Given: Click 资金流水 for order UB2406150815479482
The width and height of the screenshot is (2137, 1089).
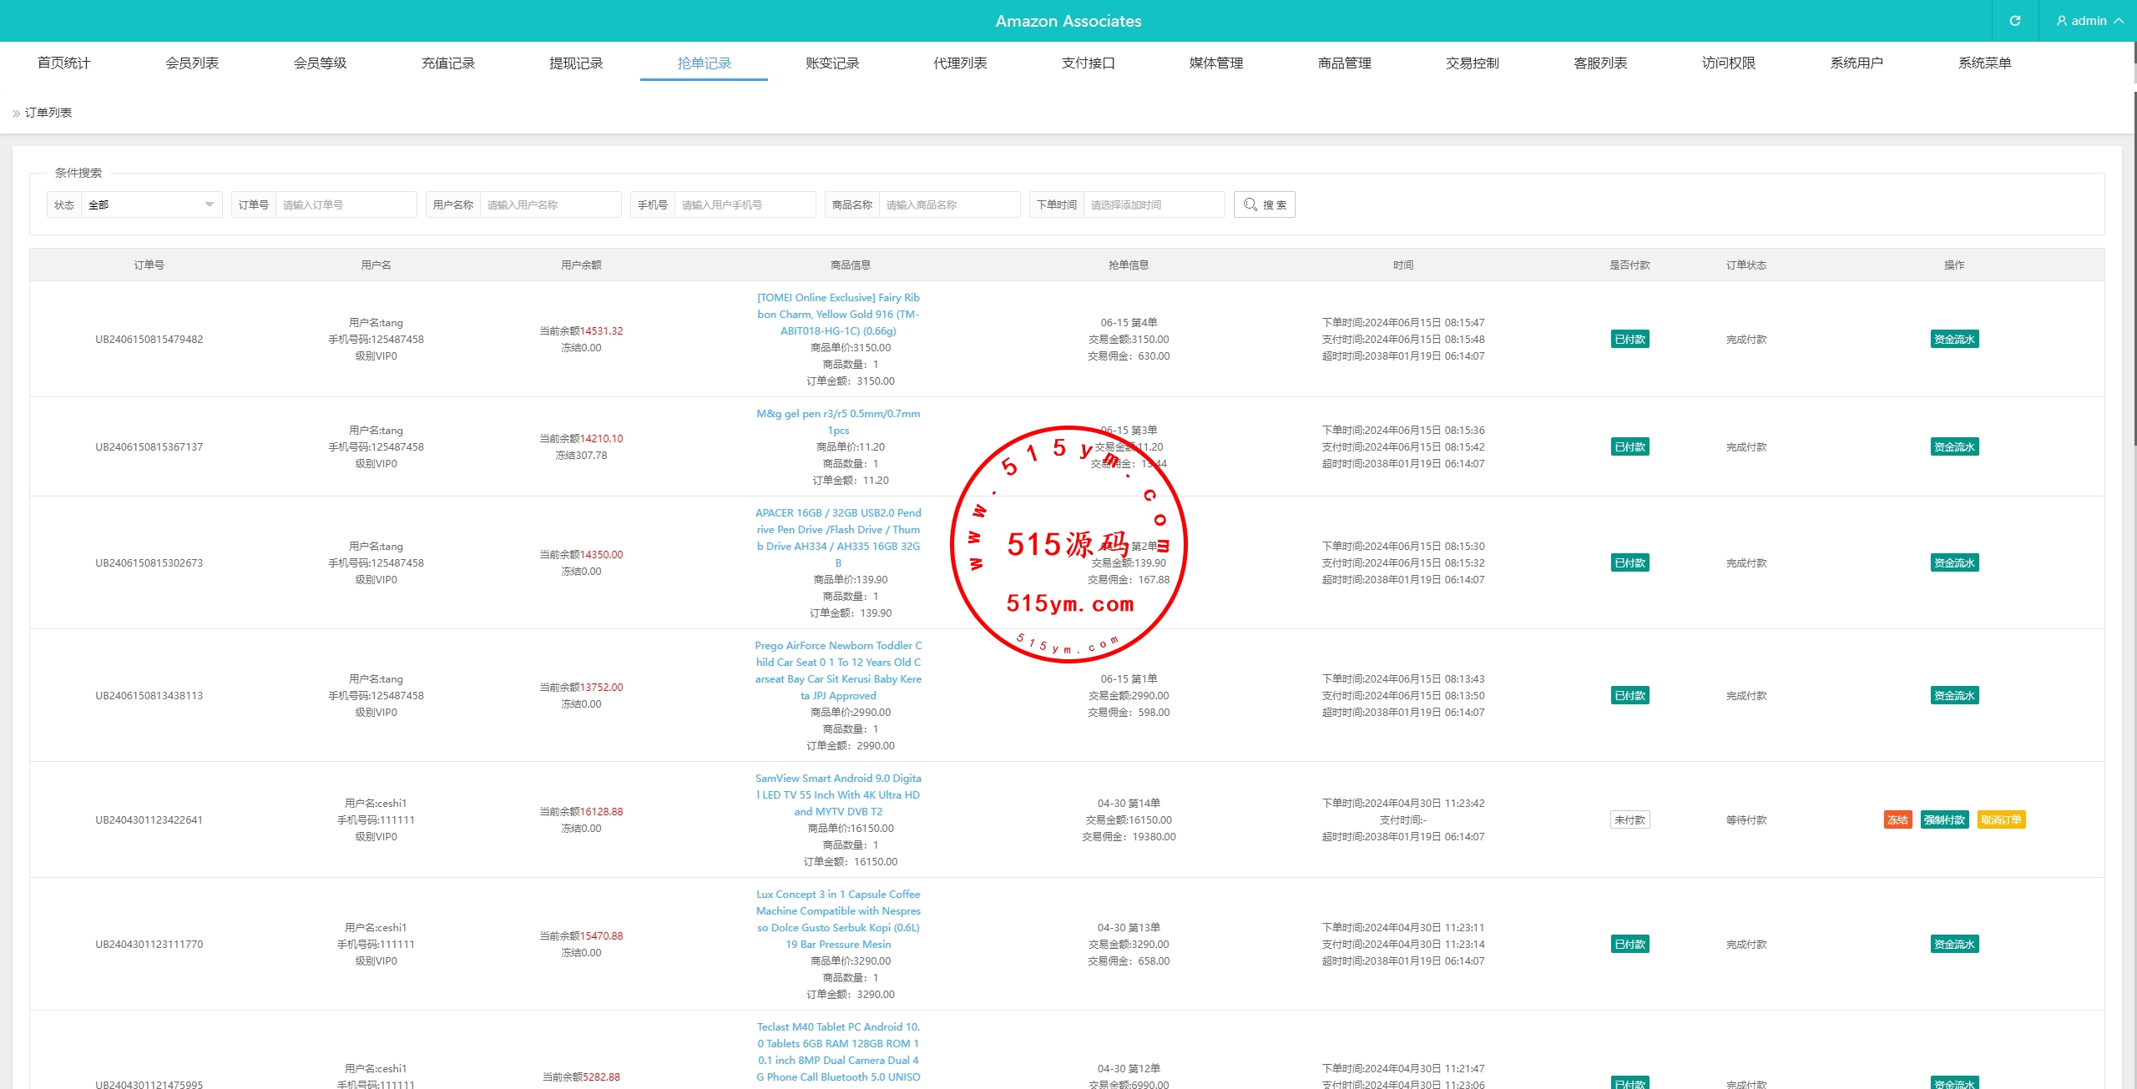Looking at the screenshot, I should pos(1953,339).
